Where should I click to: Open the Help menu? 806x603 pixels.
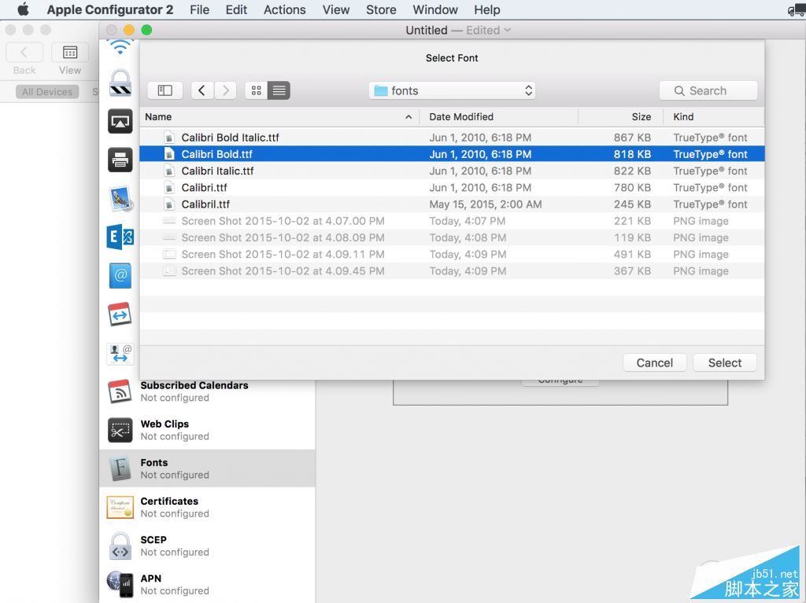[x=486, y=9]
